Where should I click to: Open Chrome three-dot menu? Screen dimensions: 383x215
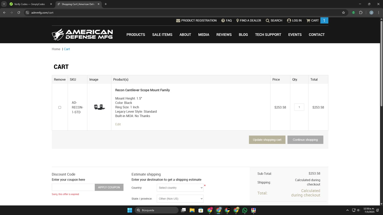click(379, 12)
